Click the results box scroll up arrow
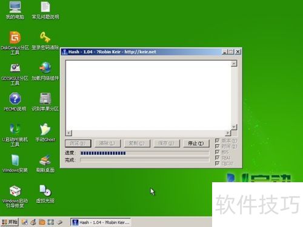303x227 pixels. coord(234,64)
